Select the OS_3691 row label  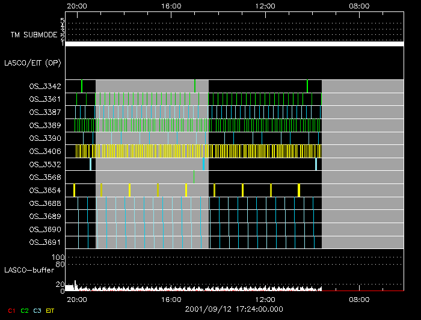tap(45, 242)
